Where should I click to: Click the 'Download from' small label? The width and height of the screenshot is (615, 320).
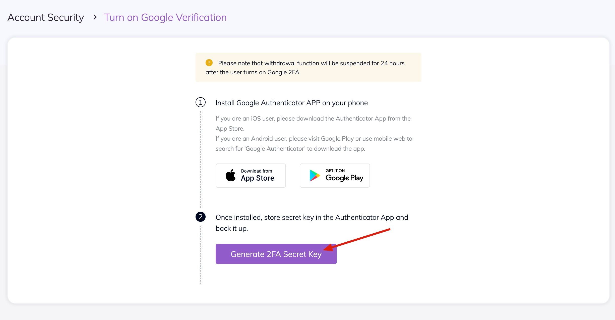pos(256,171)
